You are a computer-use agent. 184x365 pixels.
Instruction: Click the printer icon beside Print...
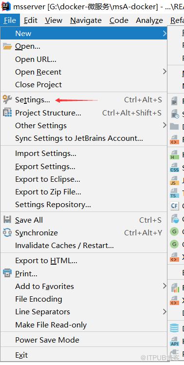pos(7,273)
